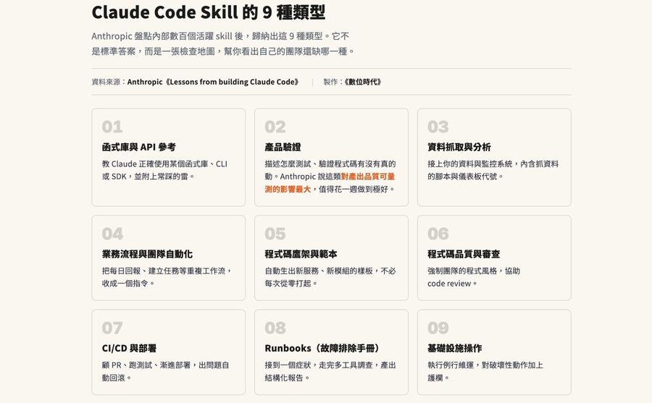Click the number "04" on the card
652x403 pixels.
point(113,234)
